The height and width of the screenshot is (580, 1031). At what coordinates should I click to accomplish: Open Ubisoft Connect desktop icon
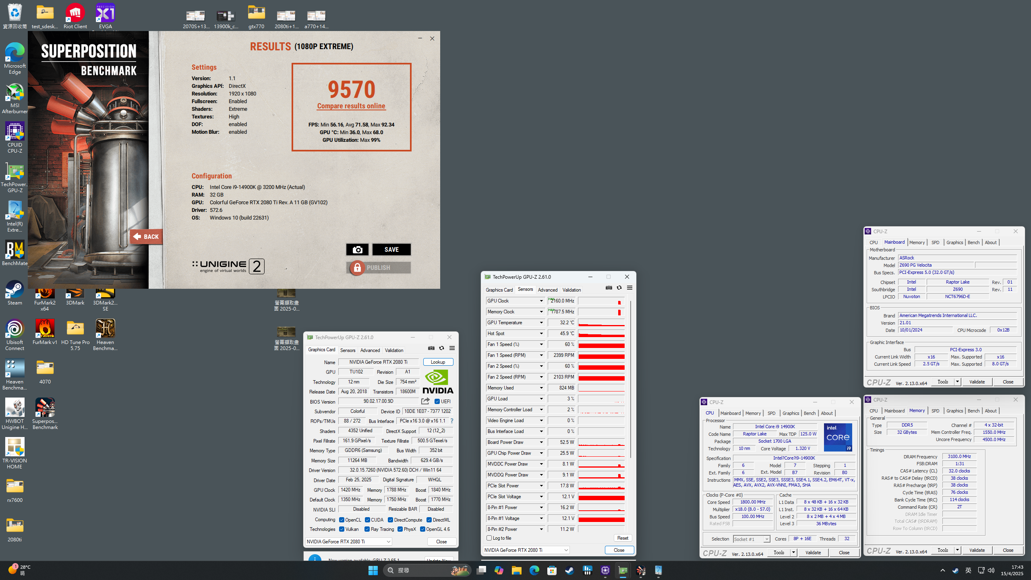[15, 335]
